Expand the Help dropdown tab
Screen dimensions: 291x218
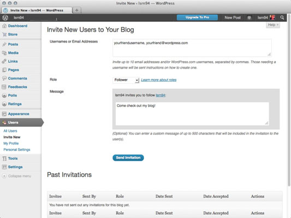tap(273, 25)
